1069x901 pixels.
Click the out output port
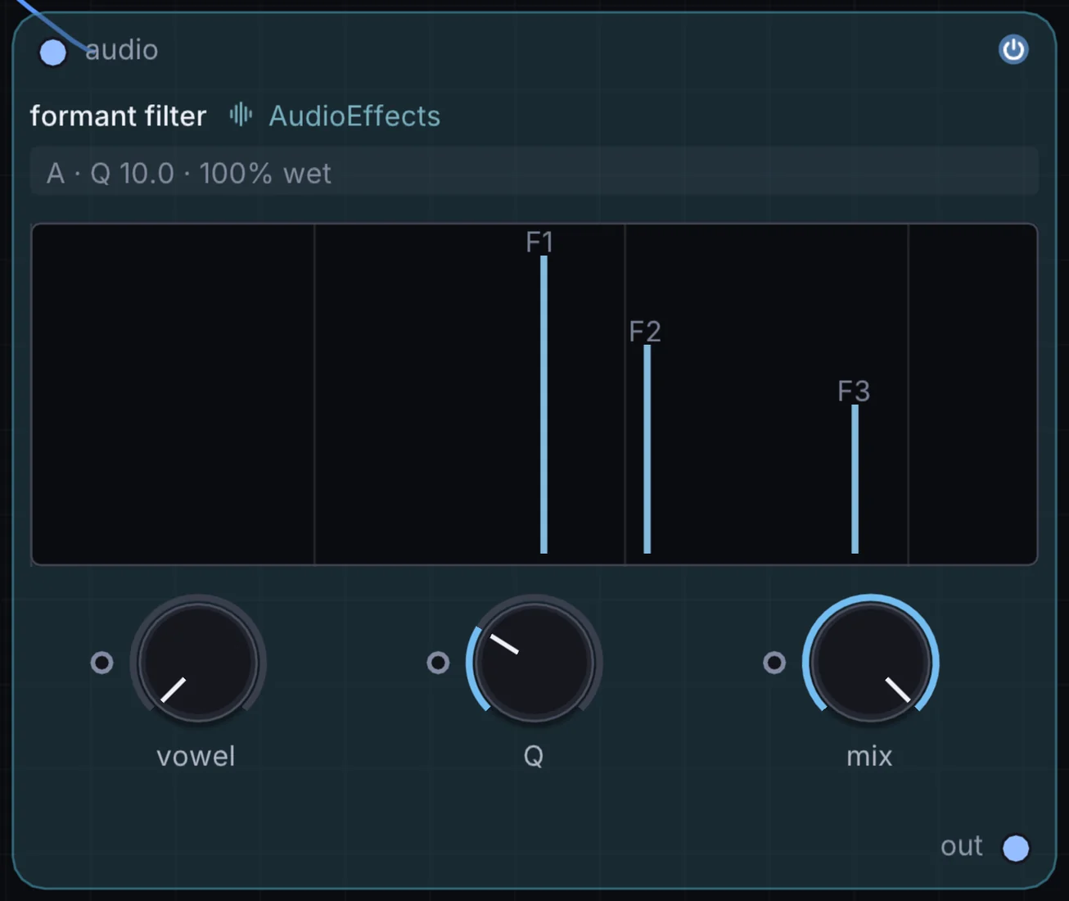coord(1016,849)
